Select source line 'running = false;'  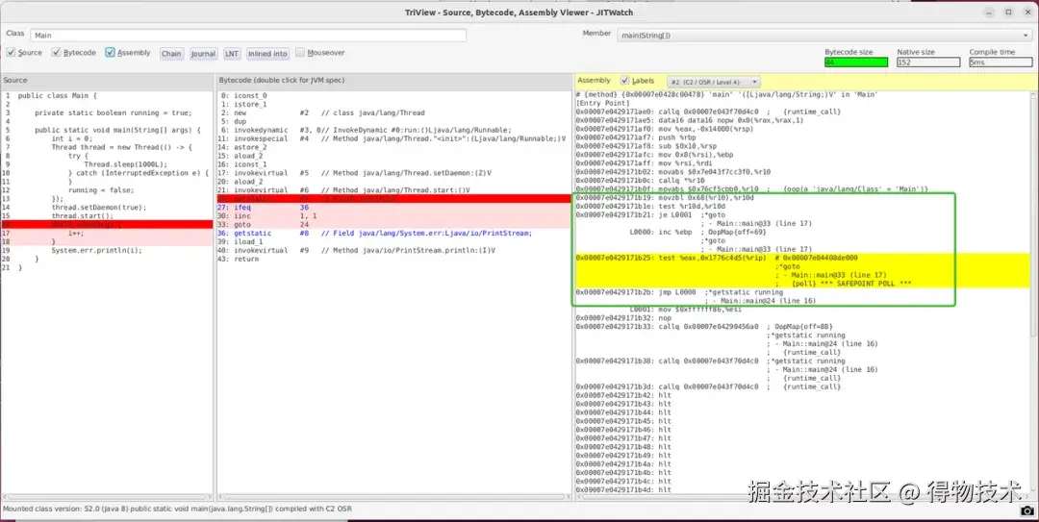point(101,190)
